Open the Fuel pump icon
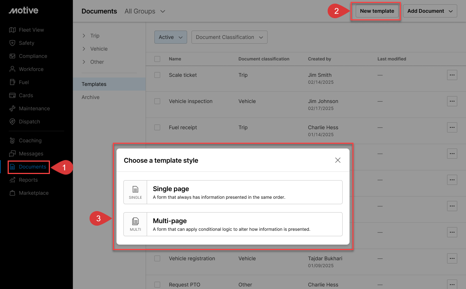 (x=12, y=82)
